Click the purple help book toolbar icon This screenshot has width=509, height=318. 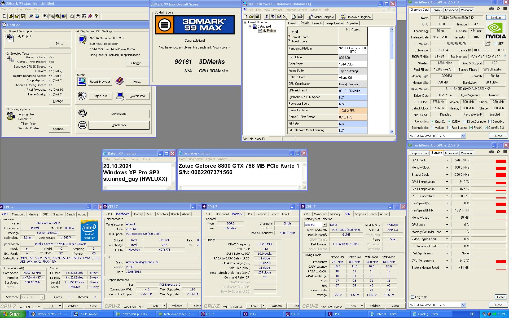click(x=90, y=16)
